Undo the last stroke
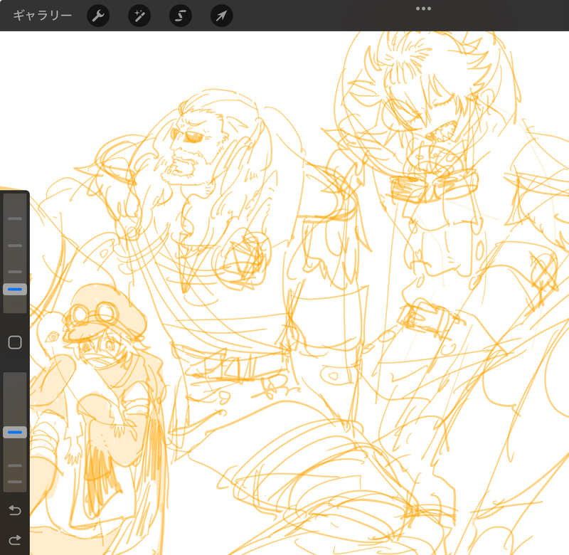The height and width of the screenshot is (555, 569). click(x=15, y=510)
